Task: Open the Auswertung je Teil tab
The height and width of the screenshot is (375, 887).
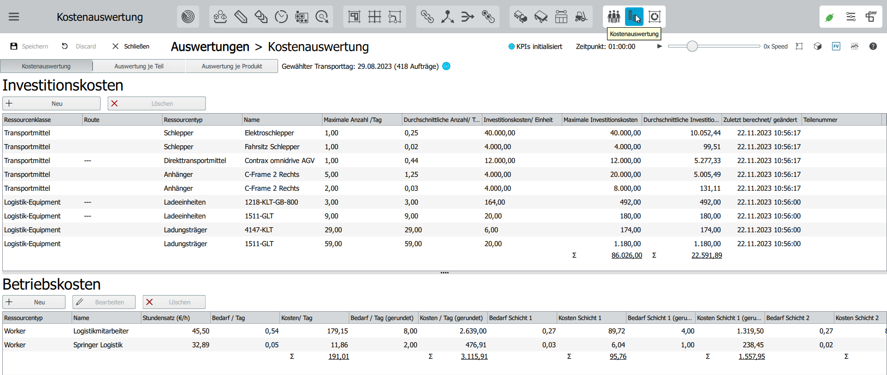Action: [139, 66]
